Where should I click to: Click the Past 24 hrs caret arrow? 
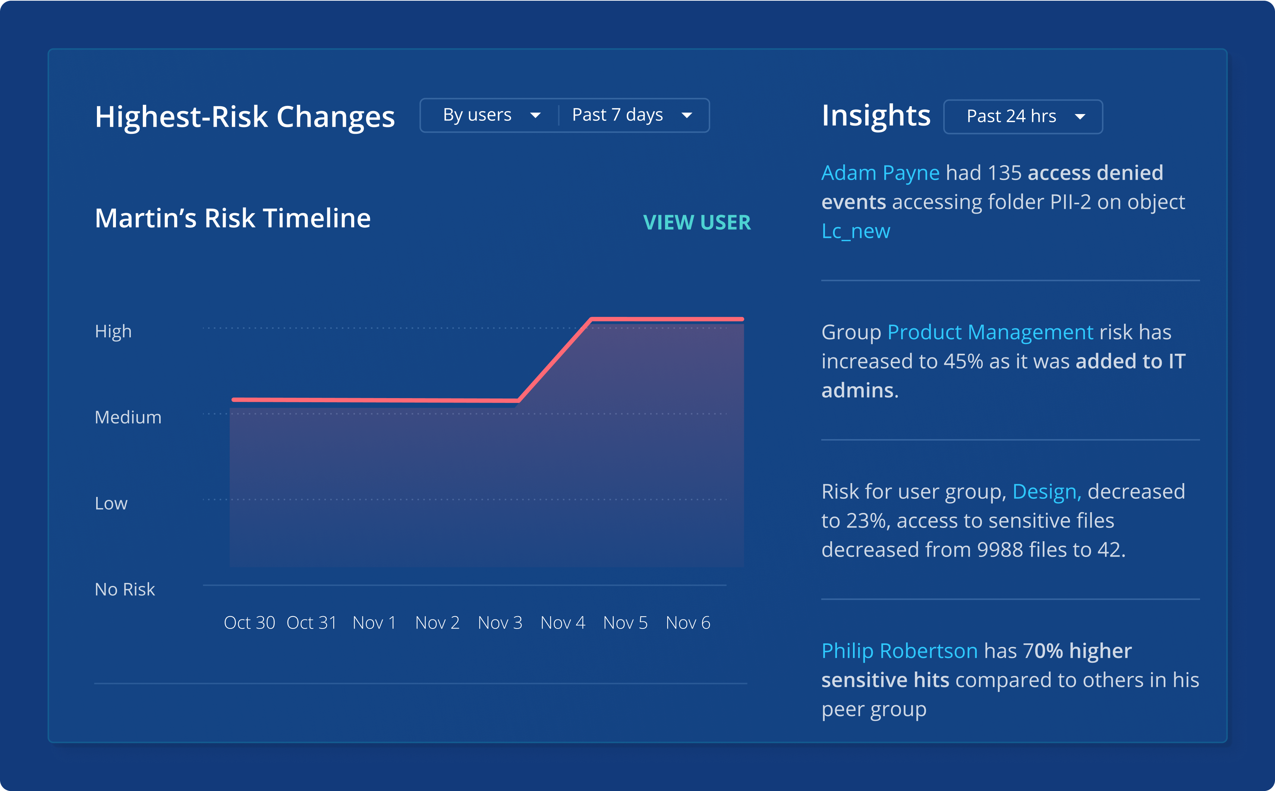[1080, 117]
